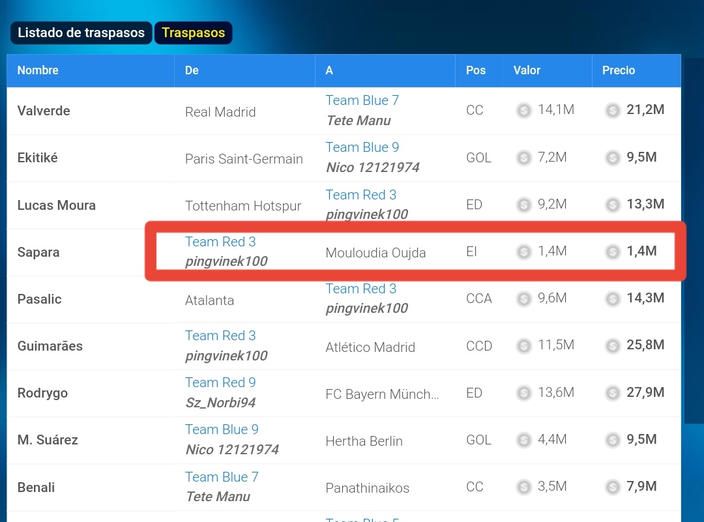
Task: Click the coin icon beside M. Suárez's 4,4M value
Action: 523,440
